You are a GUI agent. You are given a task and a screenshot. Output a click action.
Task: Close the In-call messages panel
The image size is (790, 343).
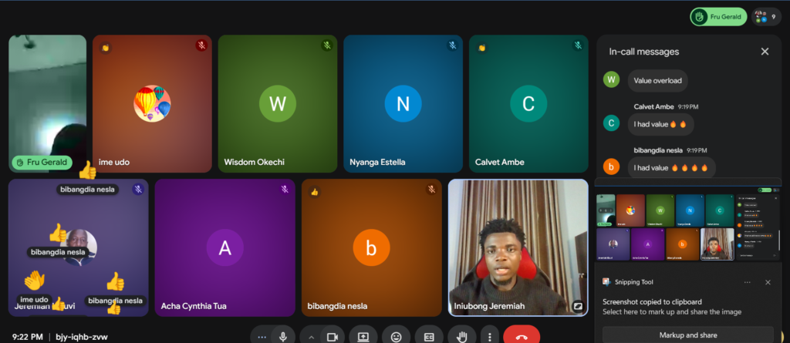[765, 52]
